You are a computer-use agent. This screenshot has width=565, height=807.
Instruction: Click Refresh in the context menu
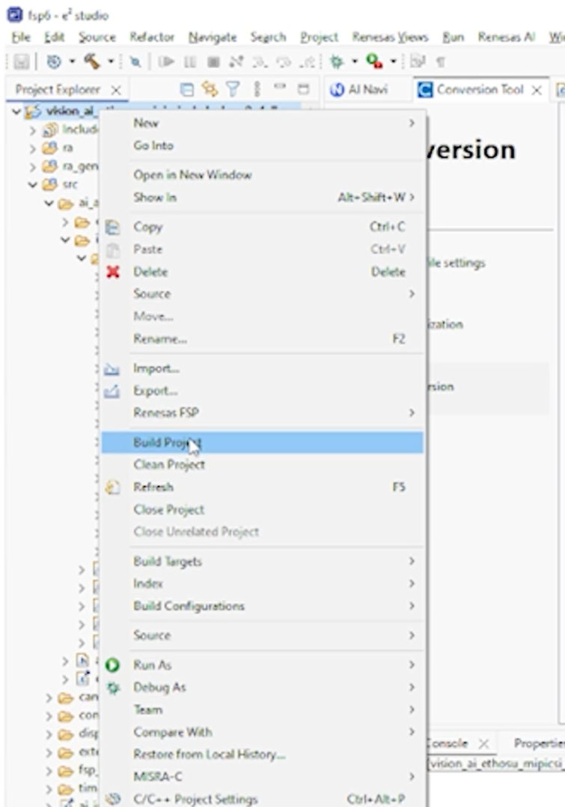tap(153, 487)
